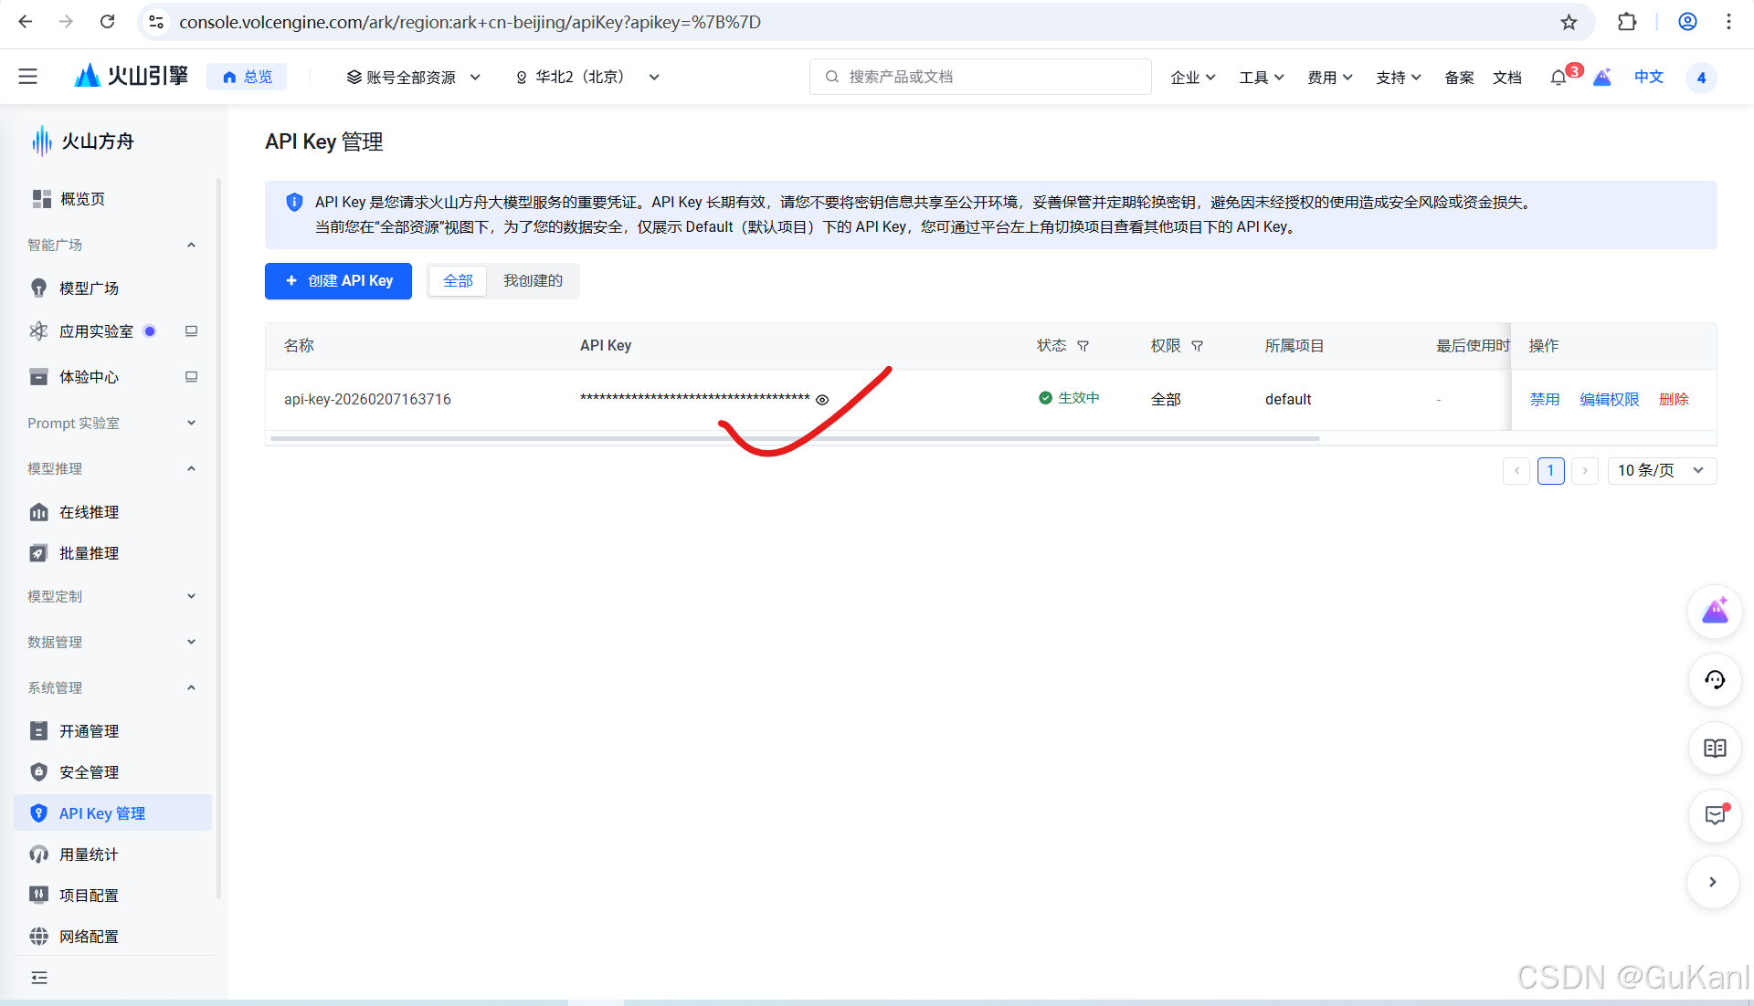Open the notification bell with badge 3

coord(1558,77)
